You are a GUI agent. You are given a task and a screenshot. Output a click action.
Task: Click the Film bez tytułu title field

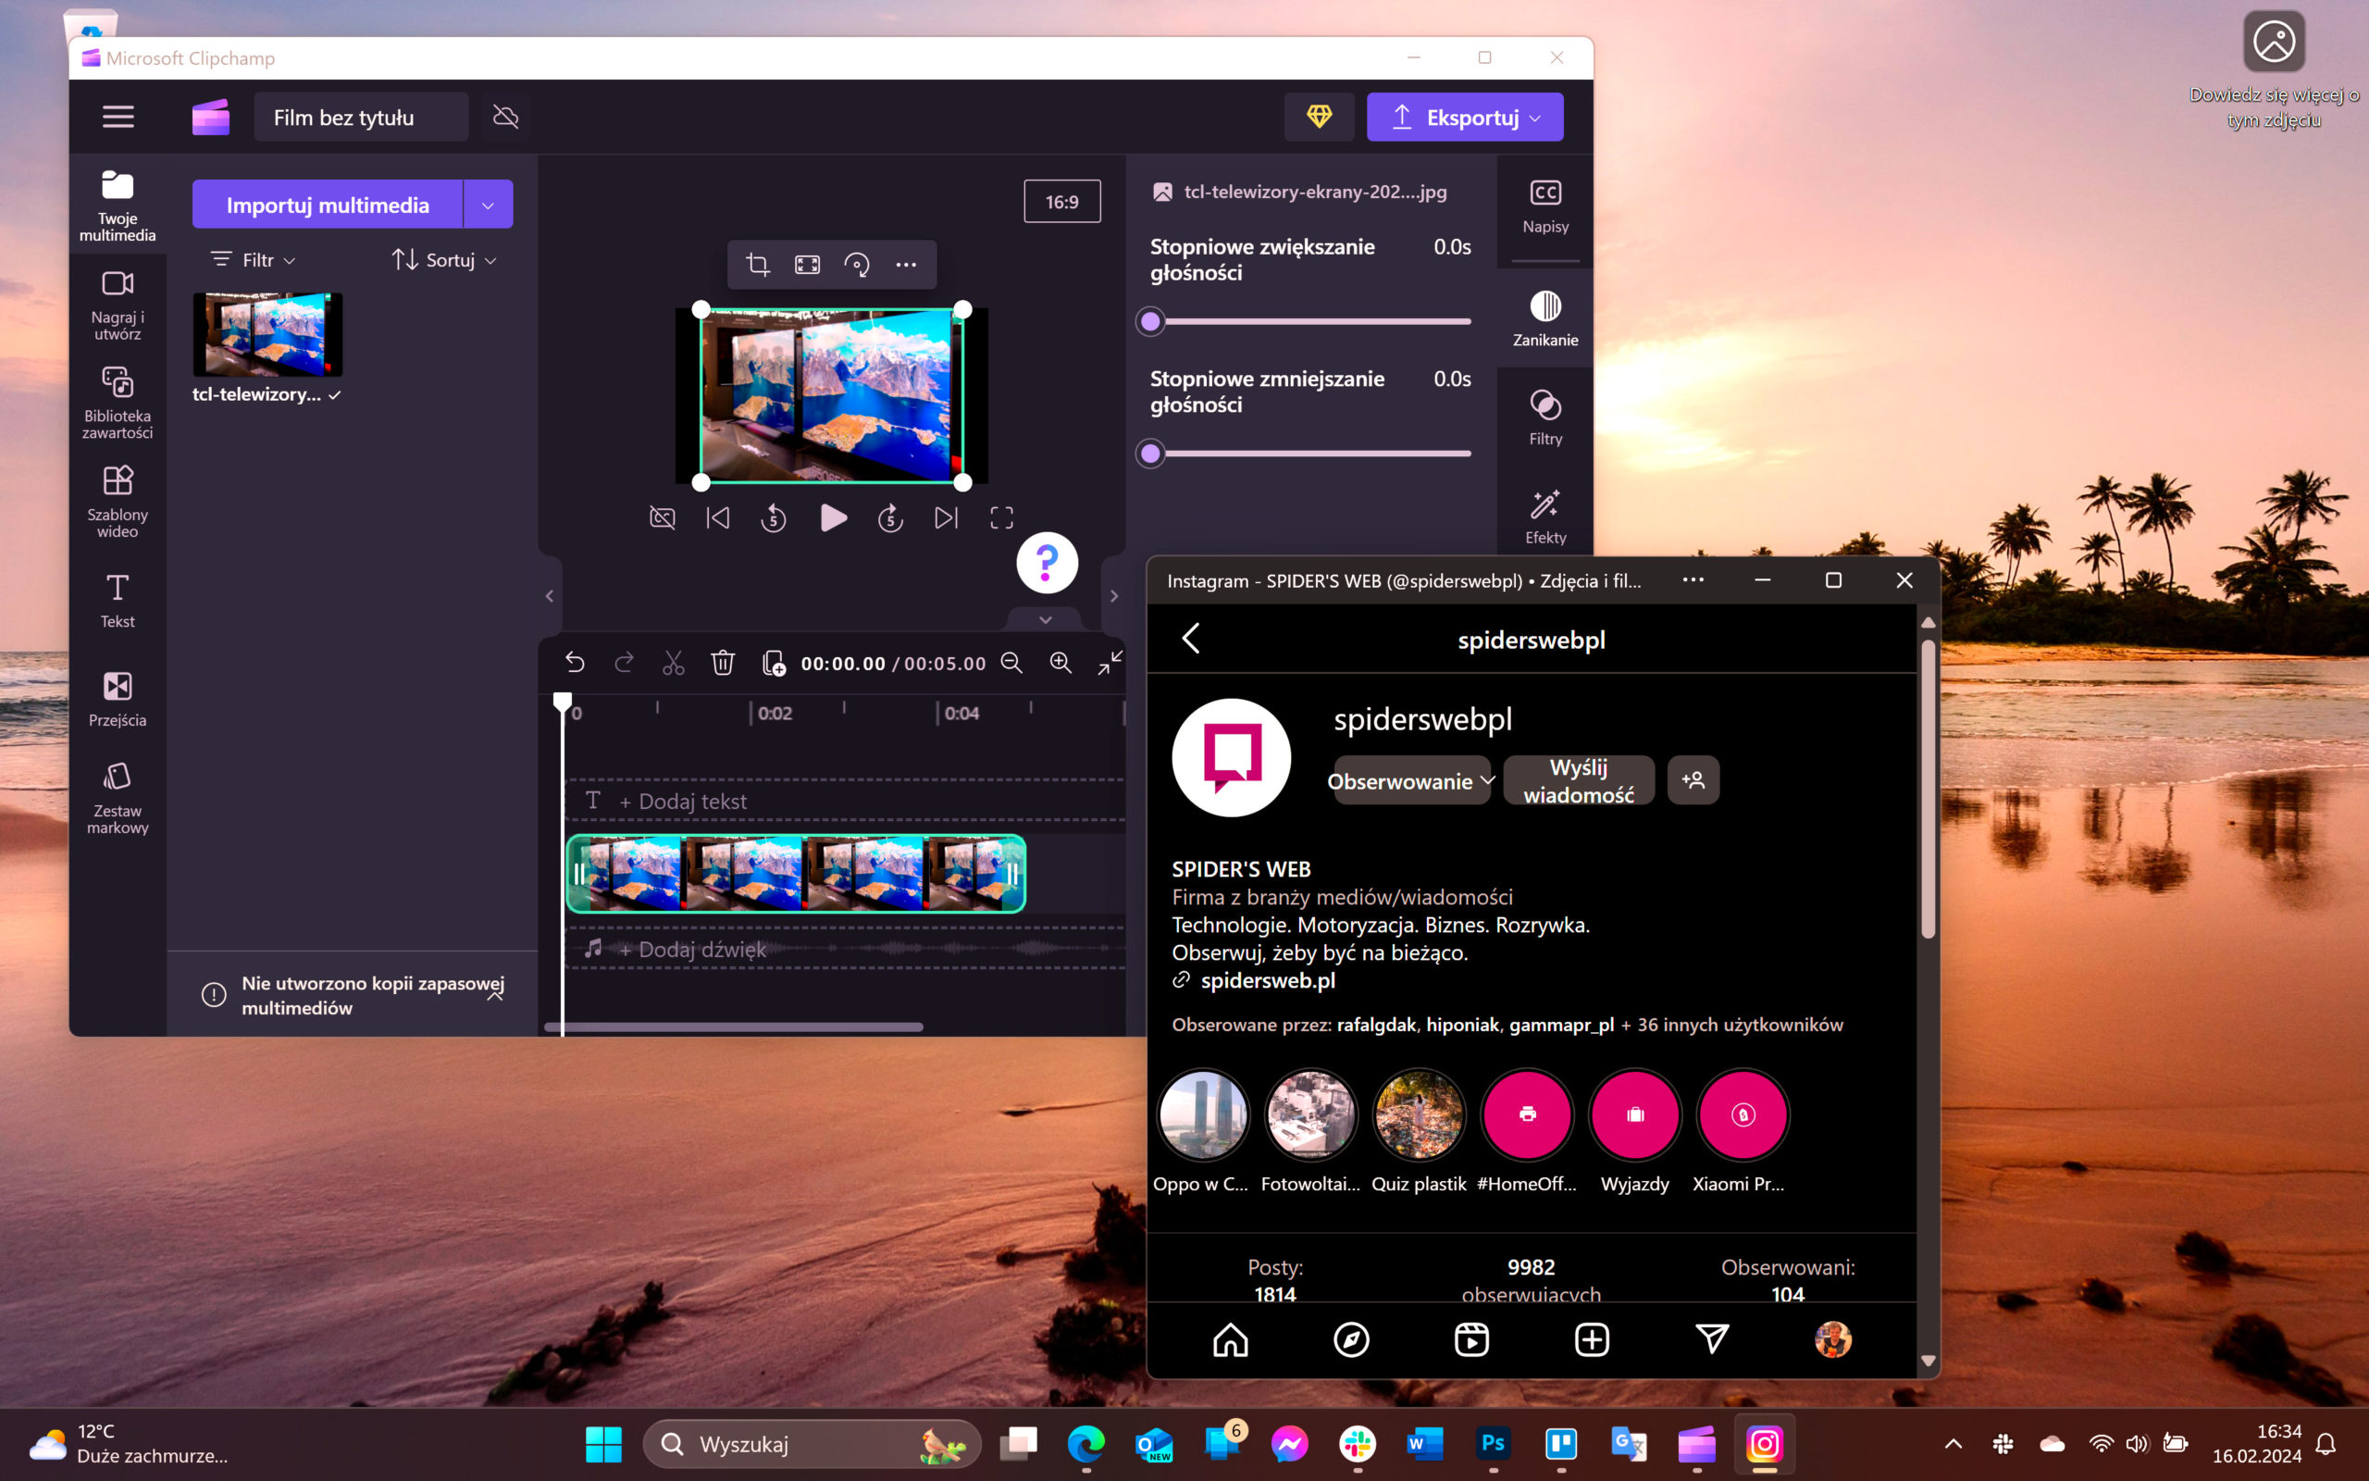pyautogui.click(x=361, y=118)
